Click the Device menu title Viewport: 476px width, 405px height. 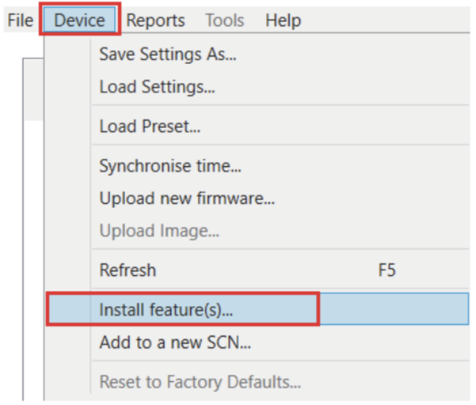79,20
